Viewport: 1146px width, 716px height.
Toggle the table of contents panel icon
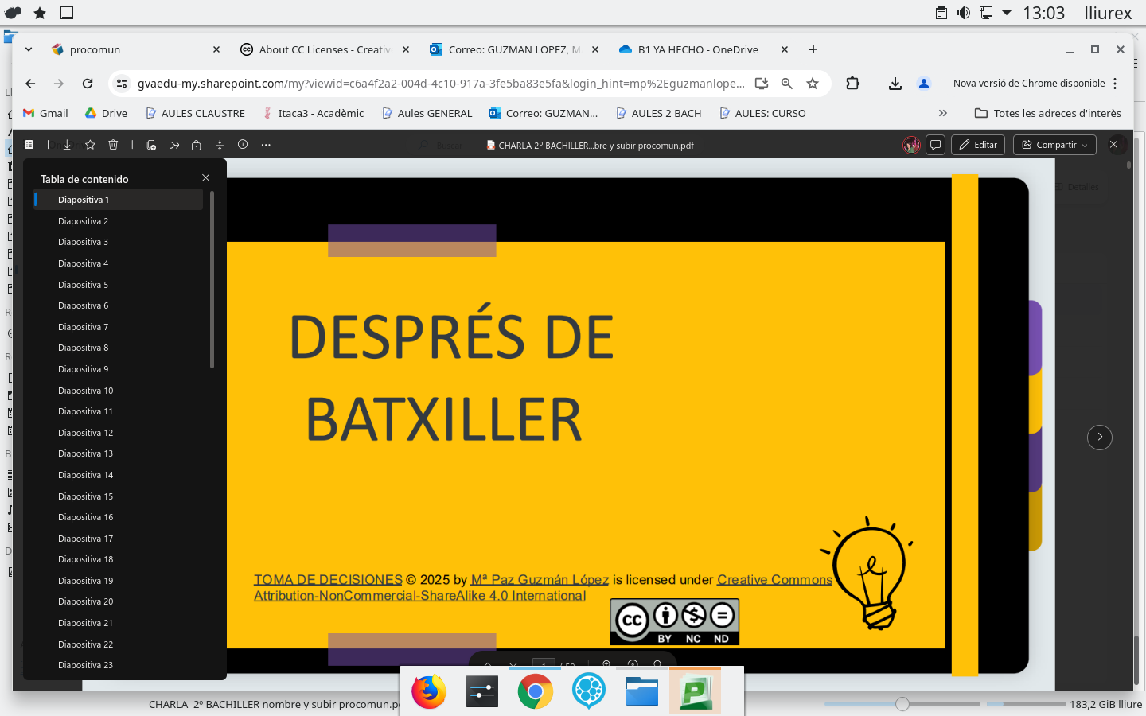point(29,145)
